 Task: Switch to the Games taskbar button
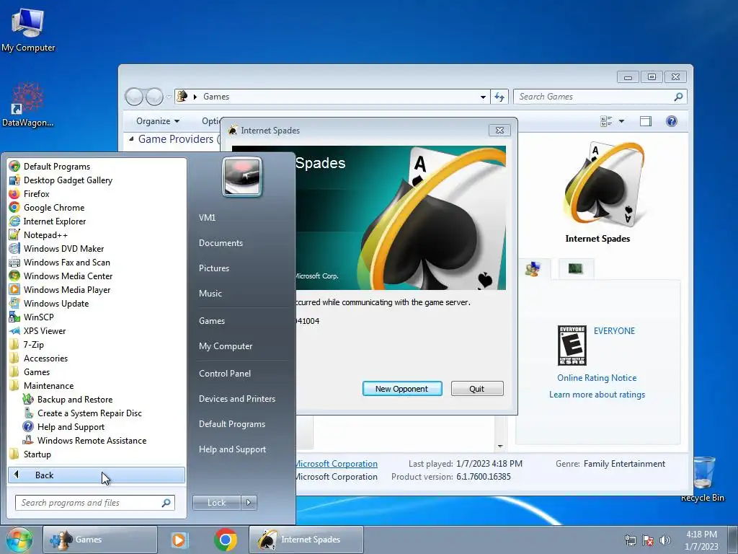99,540
